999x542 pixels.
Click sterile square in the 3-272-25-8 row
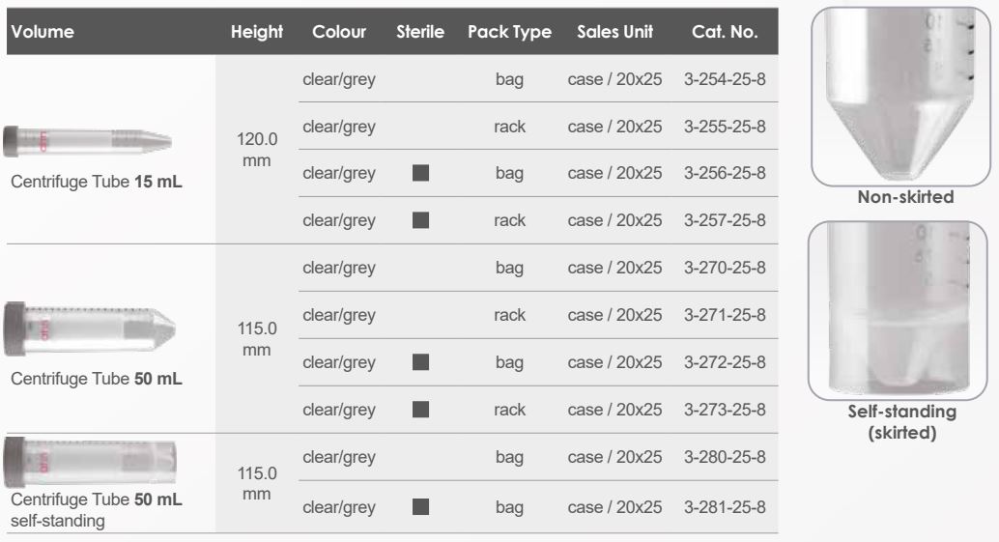(419, 362)
